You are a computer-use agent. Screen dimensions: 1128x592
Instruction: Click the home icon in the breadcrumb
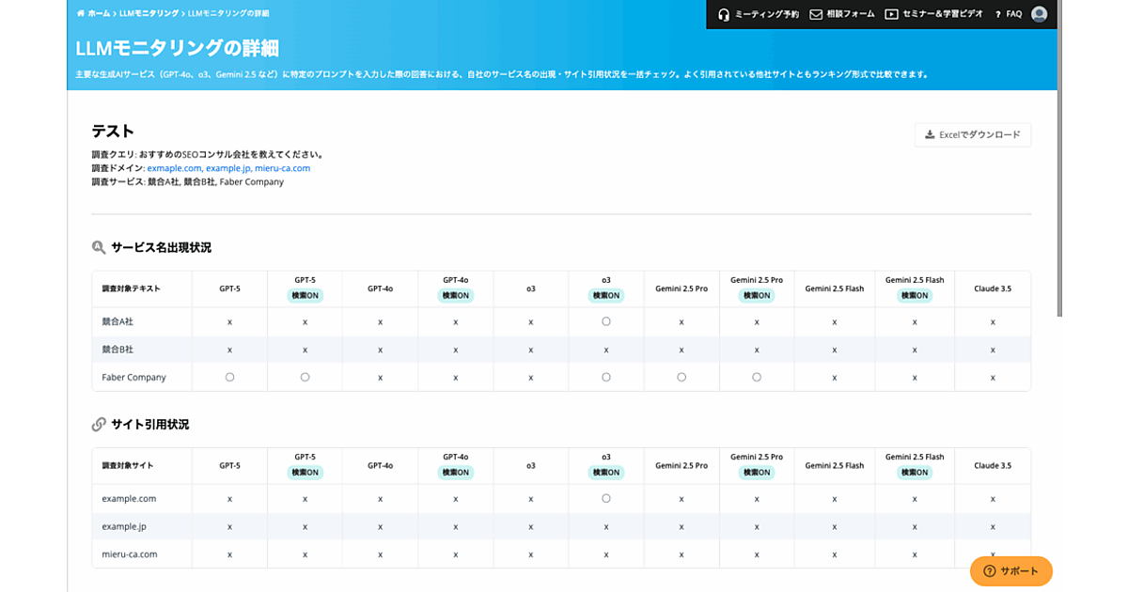pyautogui.click(x=81, y=14)
